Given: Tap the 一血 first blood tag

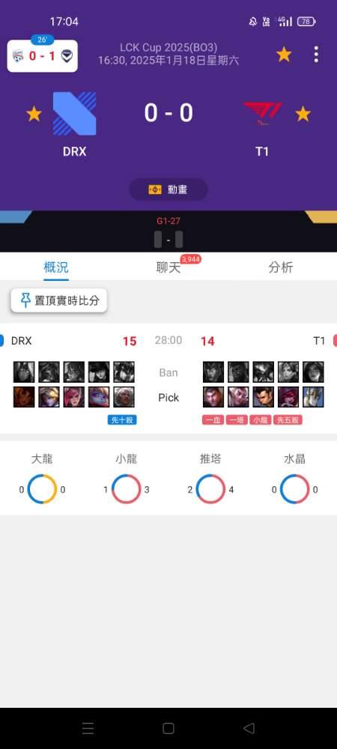Looking at the screenshot, I should (x=213, y=420).
